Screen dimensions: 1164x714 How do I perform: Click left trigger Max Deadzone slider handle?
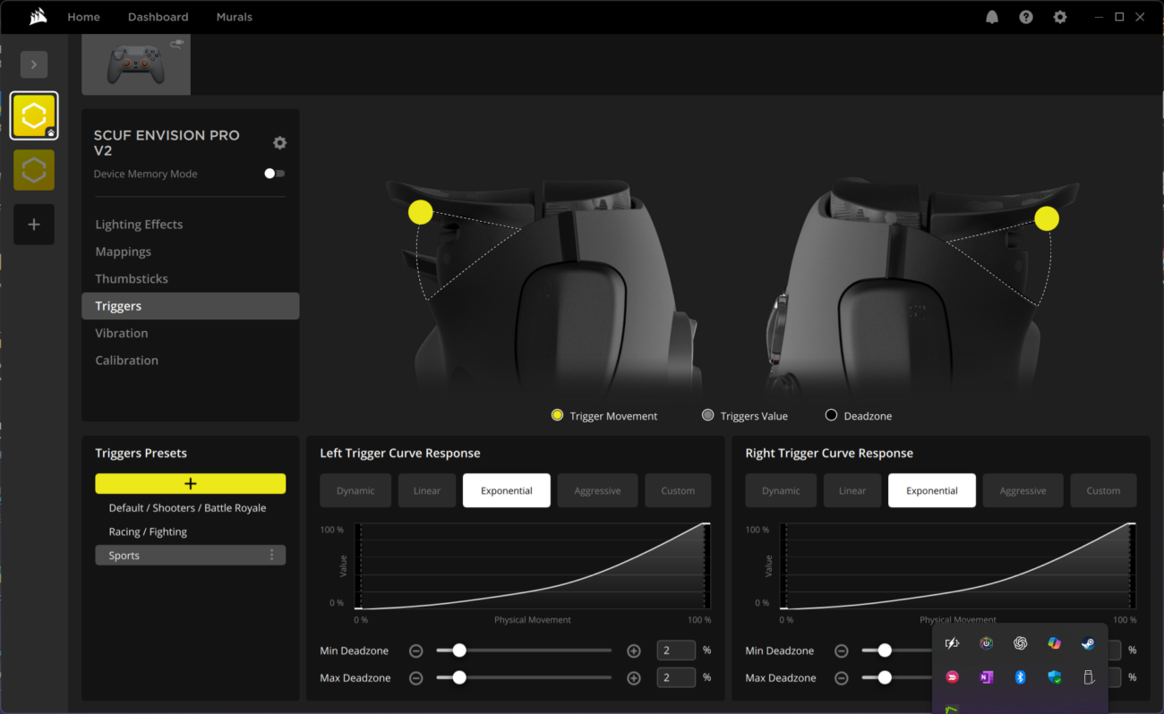tap(459, 677)
